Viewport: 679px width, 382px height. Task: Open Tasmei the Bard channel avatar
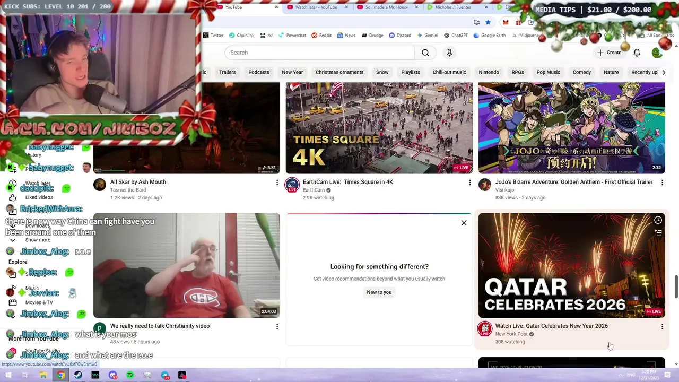pos(100,185)
